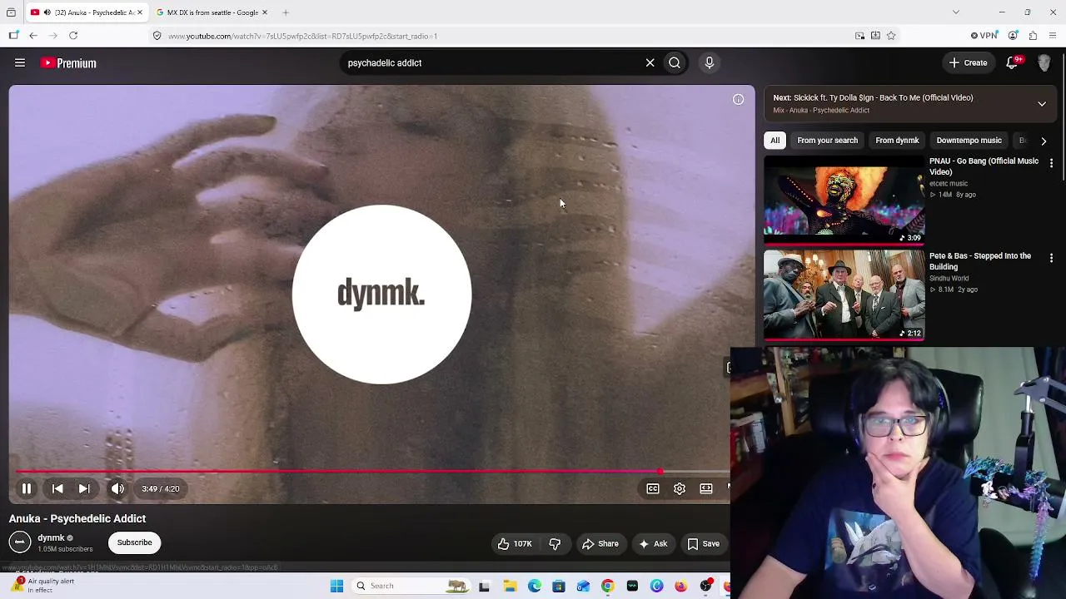Expand the Next up mix panel
This screenshot has width=1066, height=599.
pyautogui.click(x=1042, y=104)
